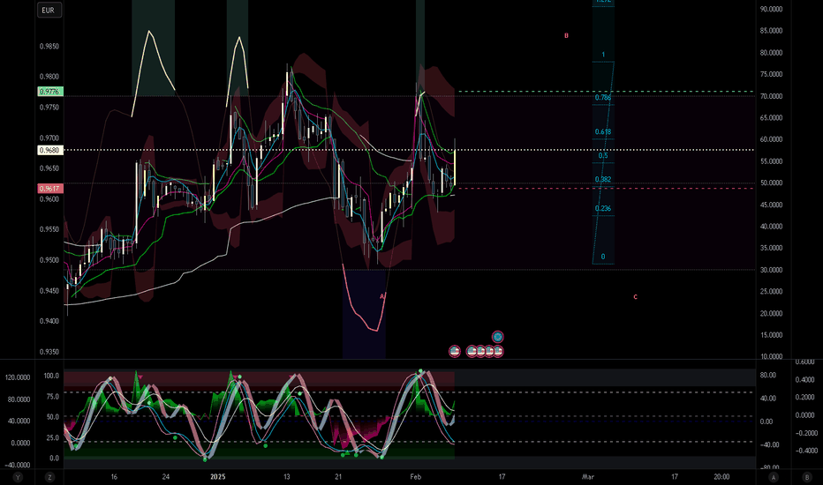The width and height of the screenshot is (823, 485).
Task: Select the Fibonacci 1 level label
Action: pyautogui.click(x=603, y=55)
